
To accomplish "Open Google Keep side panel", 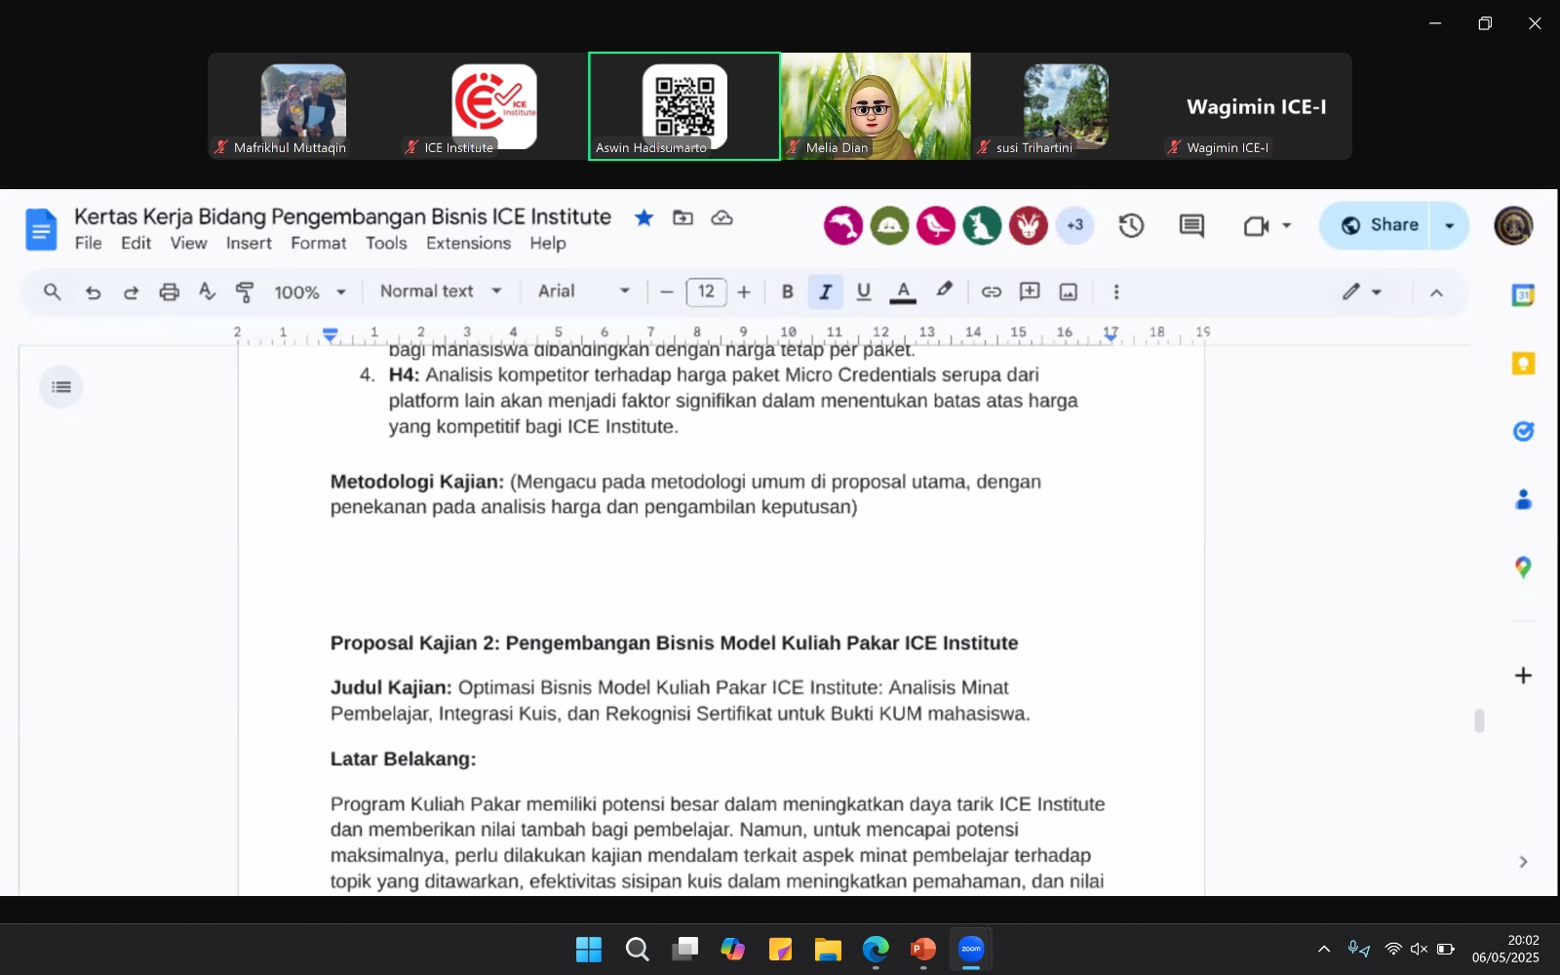I will coord(1523,364).
